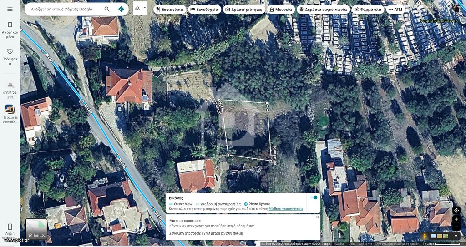The height and width of the screenshot is (247, 466).
Task: Open Αποστολή σχολίων για το προϊόν footer link
Action: (397, 244)
